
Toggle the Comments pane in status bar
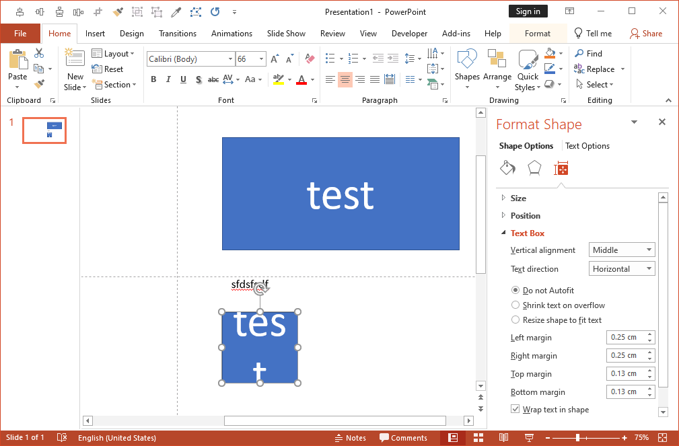click(x=403, y=438)
